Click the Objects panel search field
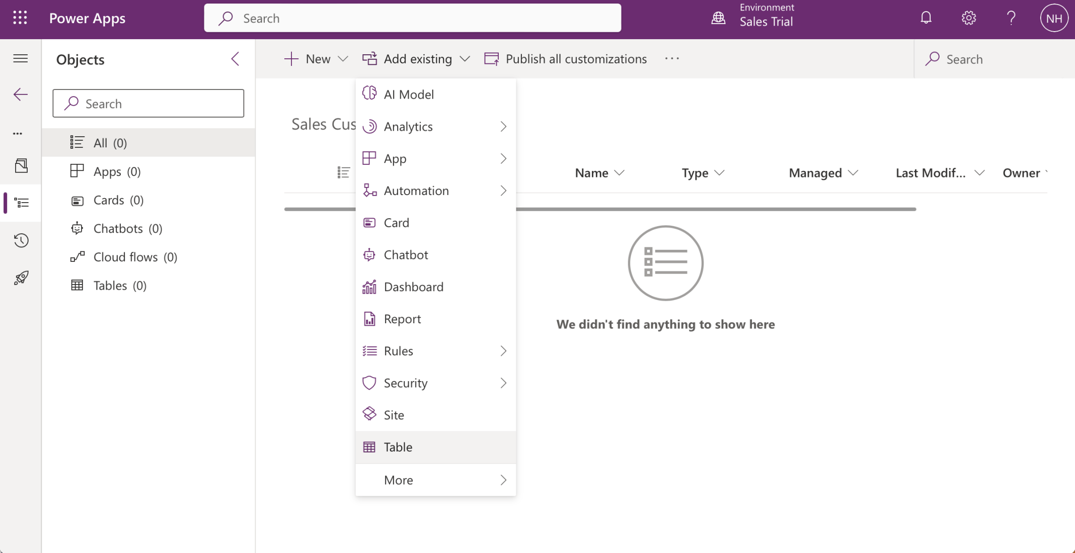Viewport: 1075px width, 553px height. (148, 104)
